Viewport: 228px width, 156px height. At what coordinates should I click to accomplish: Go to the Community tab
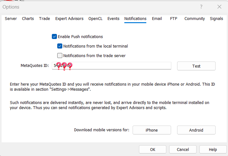click(195, 19)
